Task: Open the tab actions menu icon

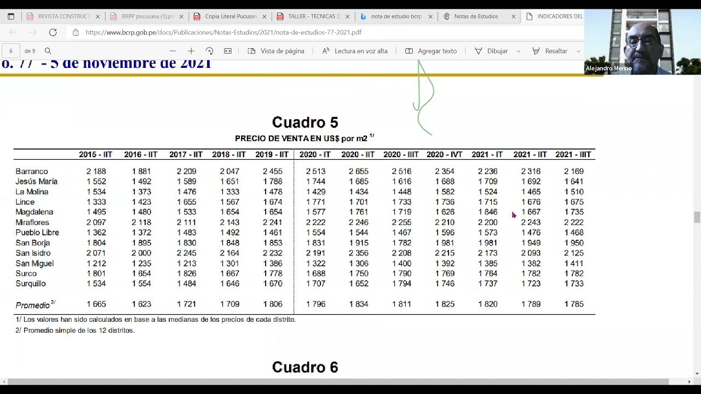Action: coord(11,16)
